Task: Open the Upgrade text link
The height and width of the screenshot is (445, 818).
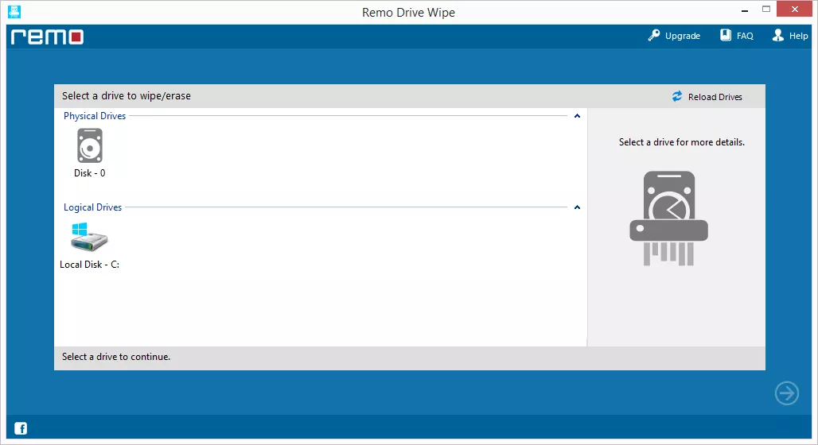Action: click(683, 36)
